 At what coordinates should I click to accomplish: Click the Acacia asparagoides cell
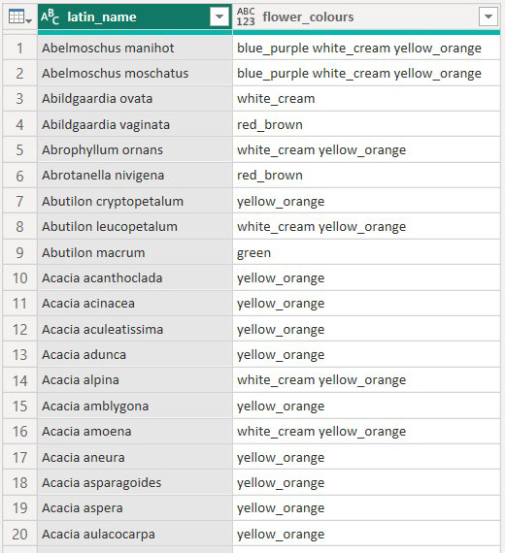click(x=135, y=482)
